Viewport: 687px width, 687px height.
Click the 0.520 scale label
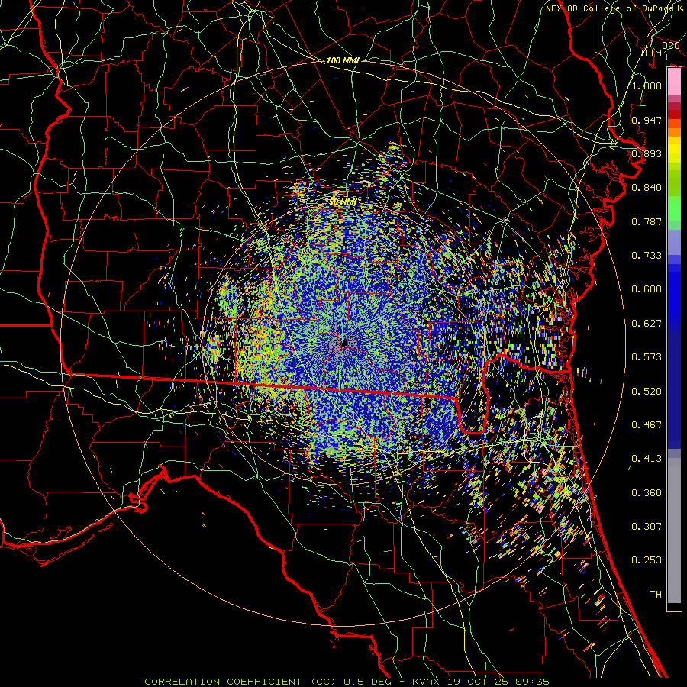click(x=647, y=392)
